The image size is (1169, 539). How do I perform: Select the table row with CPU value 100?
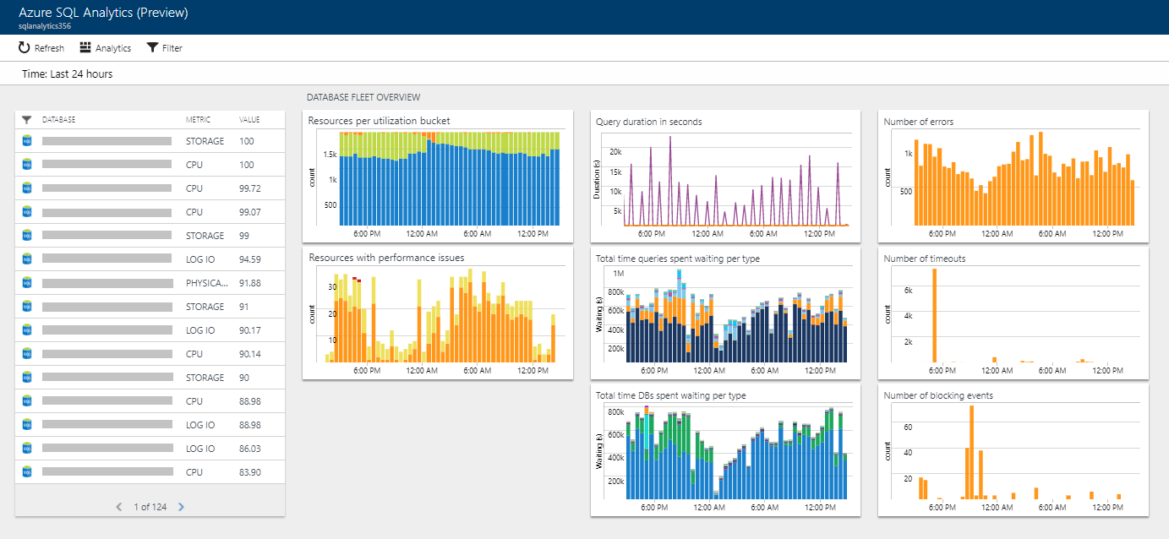pyautogui.click(x=152, y=164)
